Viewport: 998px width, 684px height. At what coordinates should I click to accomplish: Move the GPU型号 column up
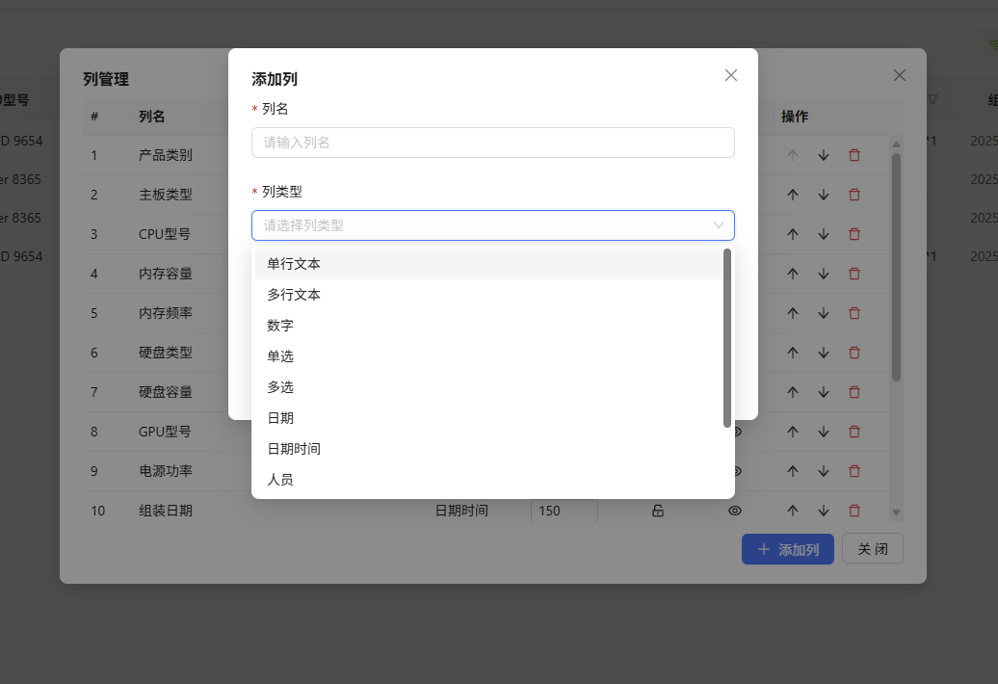[x=792, y=432]
